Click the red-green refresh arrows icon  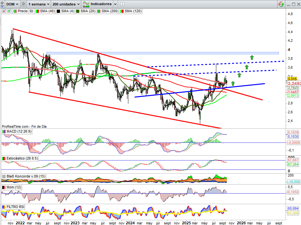(281, 4)
